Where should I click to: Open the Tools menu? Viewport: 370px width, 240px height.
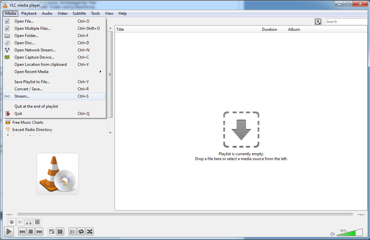[x=95, y=13]
